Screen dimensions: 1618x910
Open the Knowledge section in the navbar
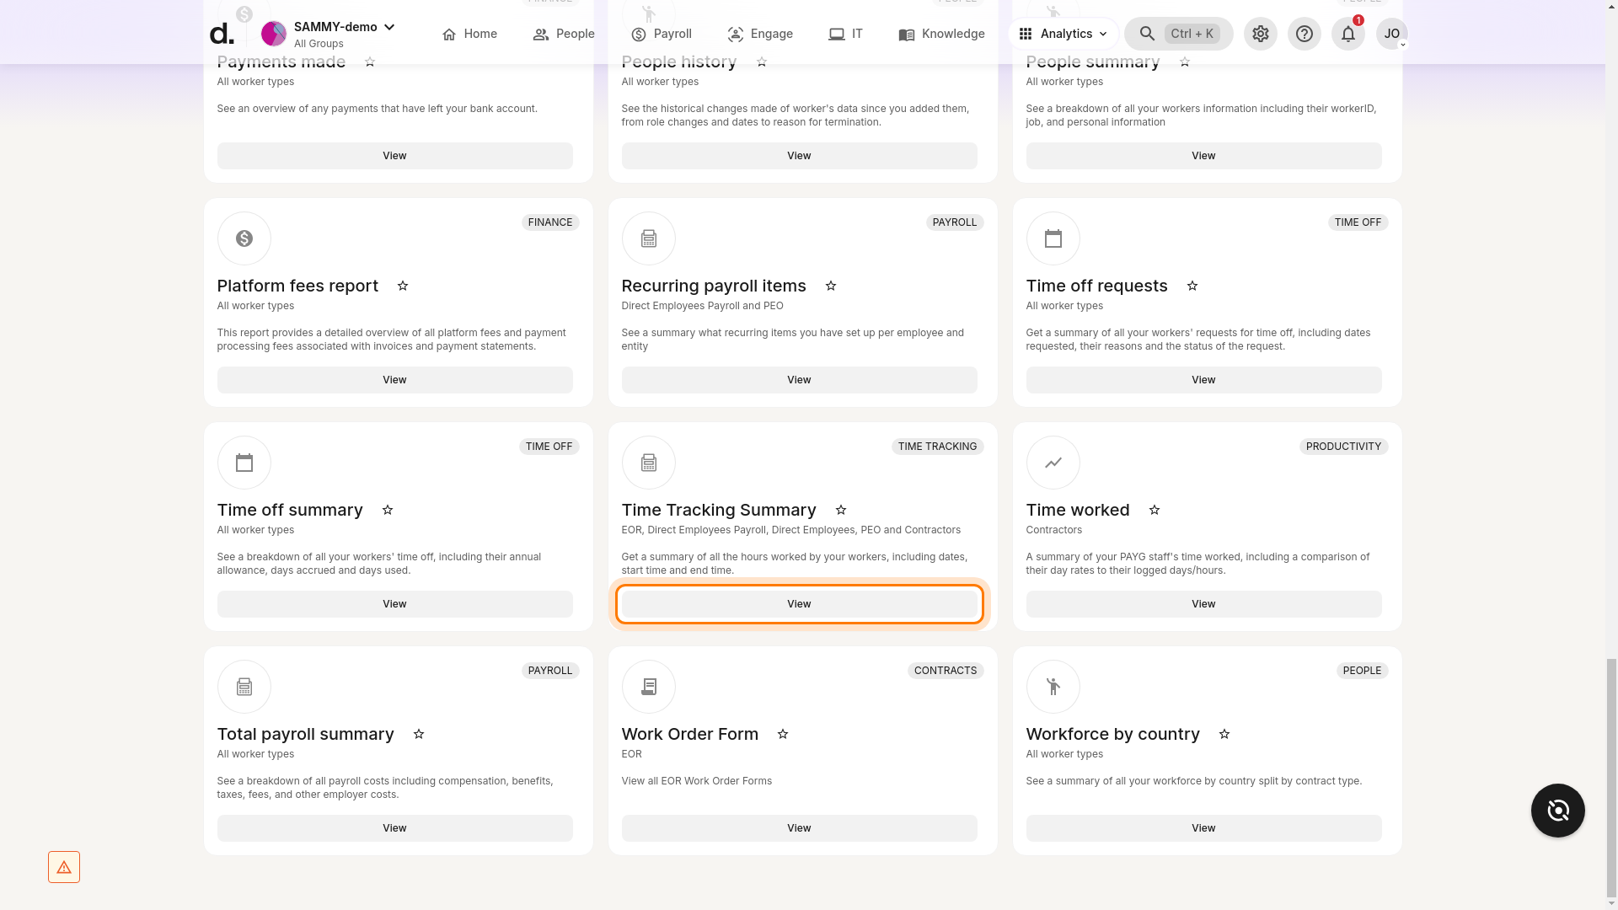pos(941,34)
